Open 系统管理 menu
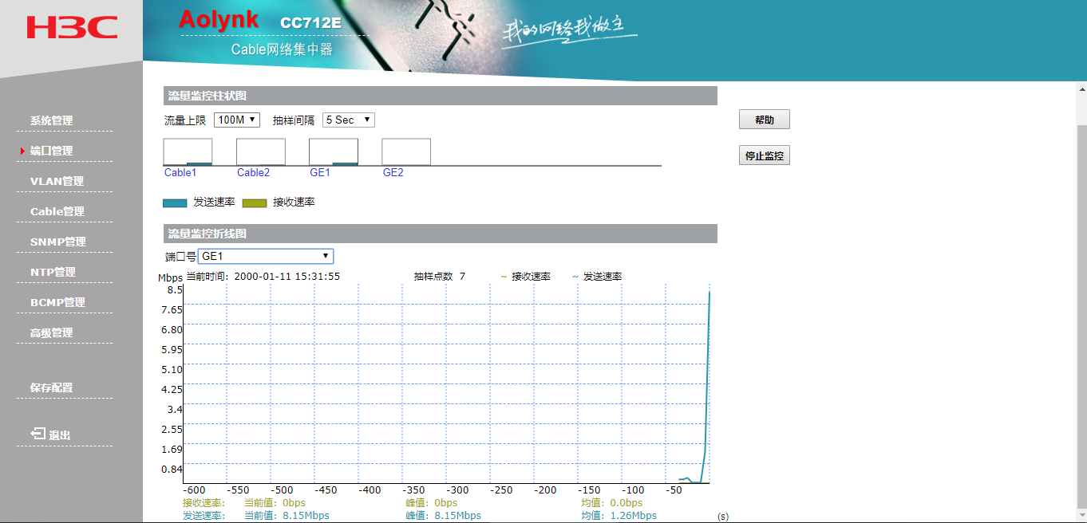 click(51, 121)
